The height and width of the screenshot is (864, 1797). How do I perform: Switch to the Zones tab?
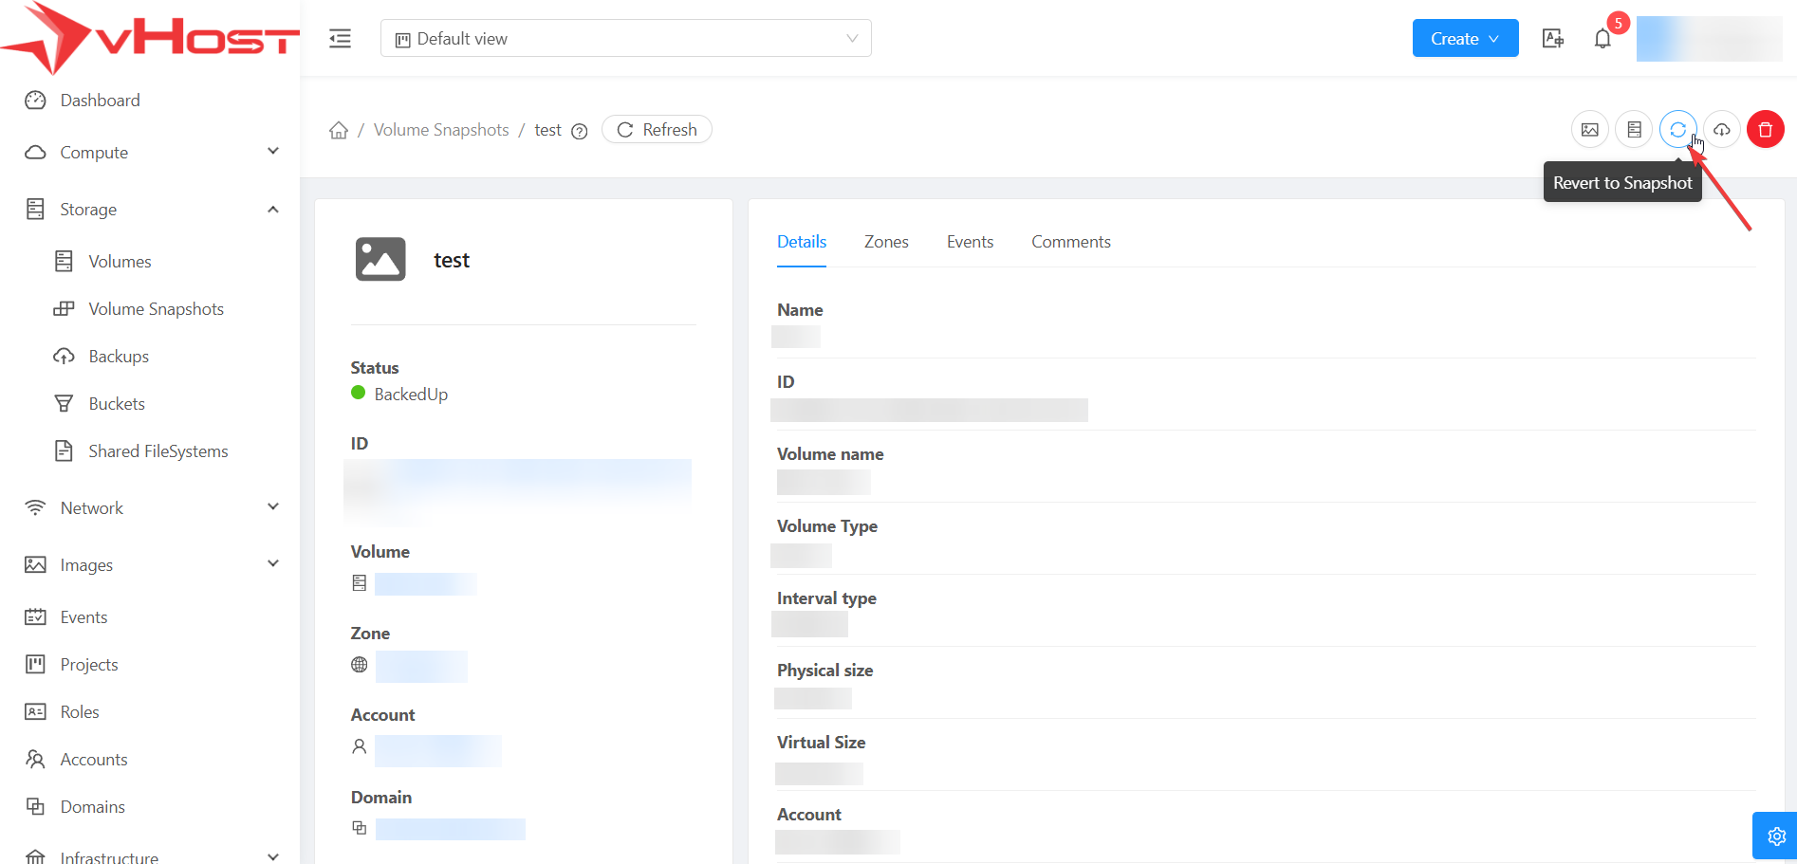coord(886,242)
